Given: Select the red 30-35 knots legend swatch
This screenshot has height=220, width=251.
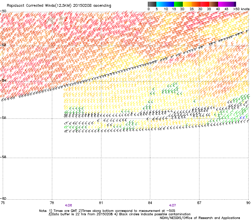Looking at the screenshot, I should [x=205, y=4].
